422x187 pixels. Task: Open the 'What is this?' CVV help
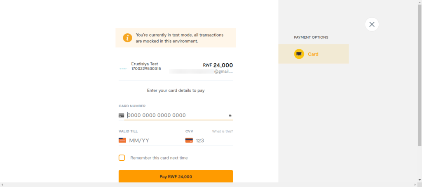coord(223,132)
